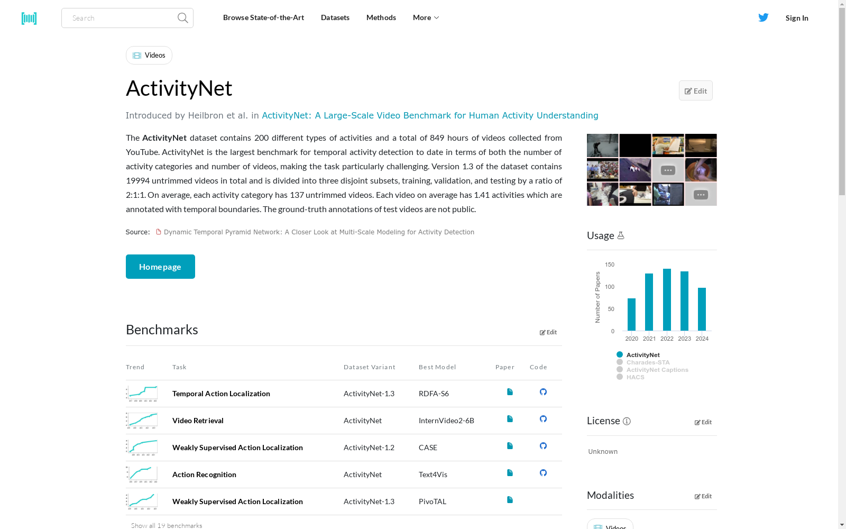Open Video Retrieval task link
Viewport: 846px width, 529px height.
tap(198, 421)
